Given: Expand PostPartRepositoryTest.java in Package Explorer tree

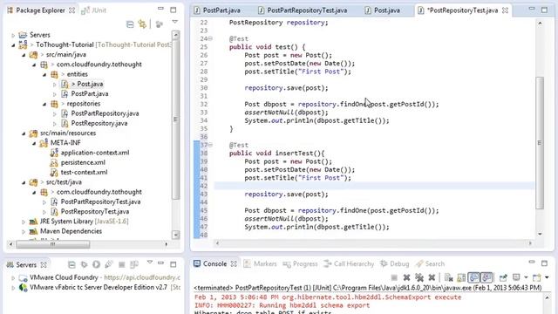Looking at the screenshot, I should click(x=44, y=201).
